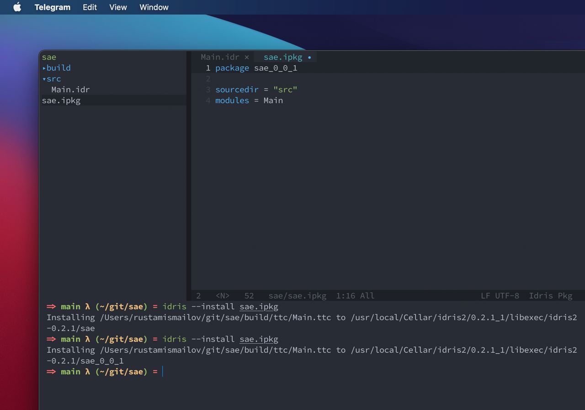Click unsaved-changes dot on sae.ipkg tab
The width and height of the screenshot is (585, 410).
click(x=309, y=58)
